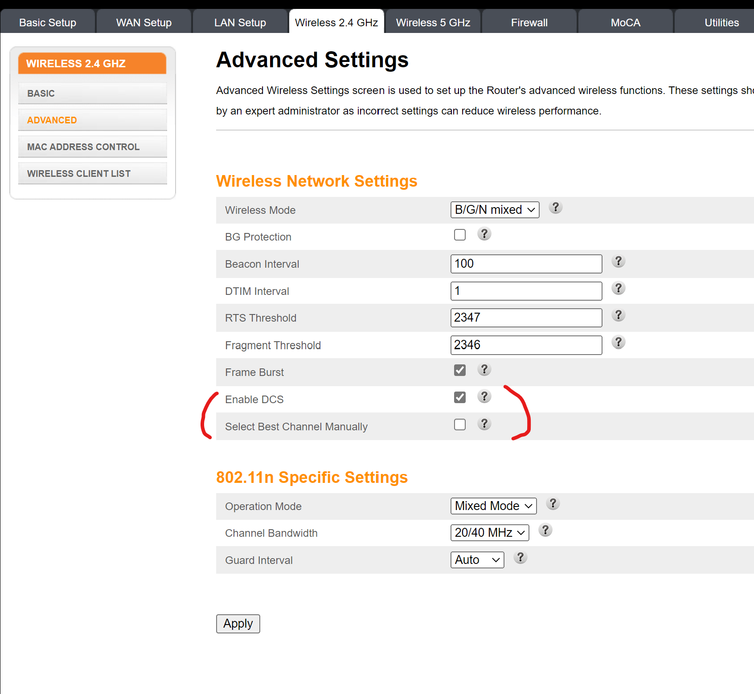
Task: Show help for Fragment Threshold
Action: [x=618, y=343]
